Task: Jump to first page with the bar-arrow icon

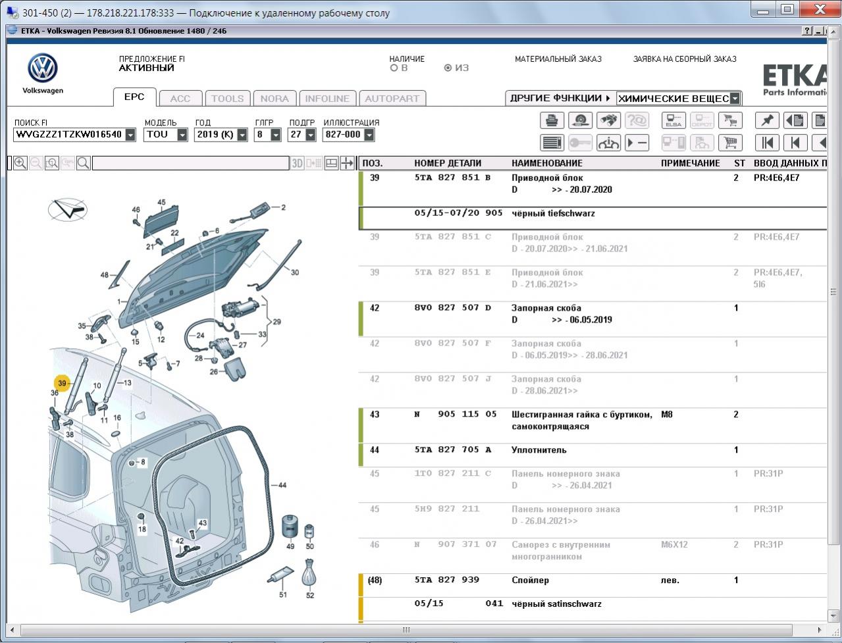Action: pos(767,143)
